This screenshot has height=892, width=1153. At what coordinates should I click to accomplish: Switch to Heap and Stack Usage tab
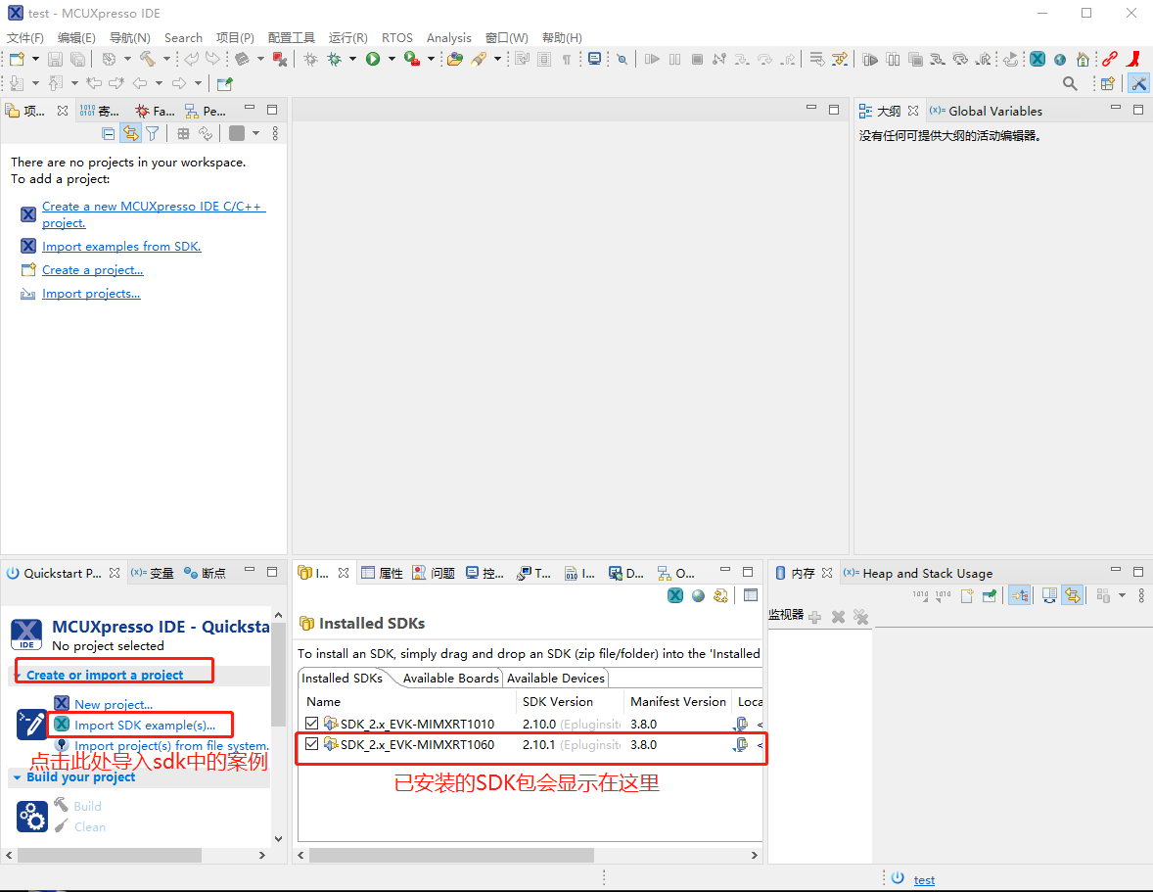(918, 573)
